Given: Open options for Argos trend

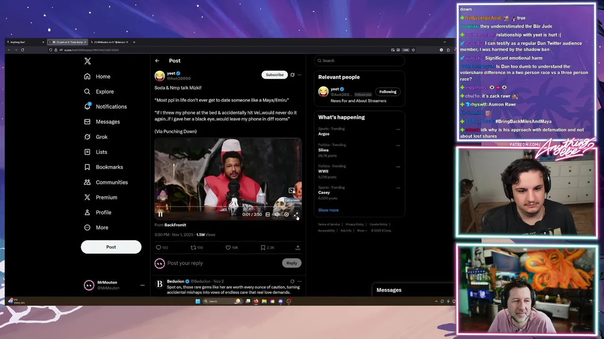Looking at the screenshot, I should pyautogui.click(x=398, y=129).
